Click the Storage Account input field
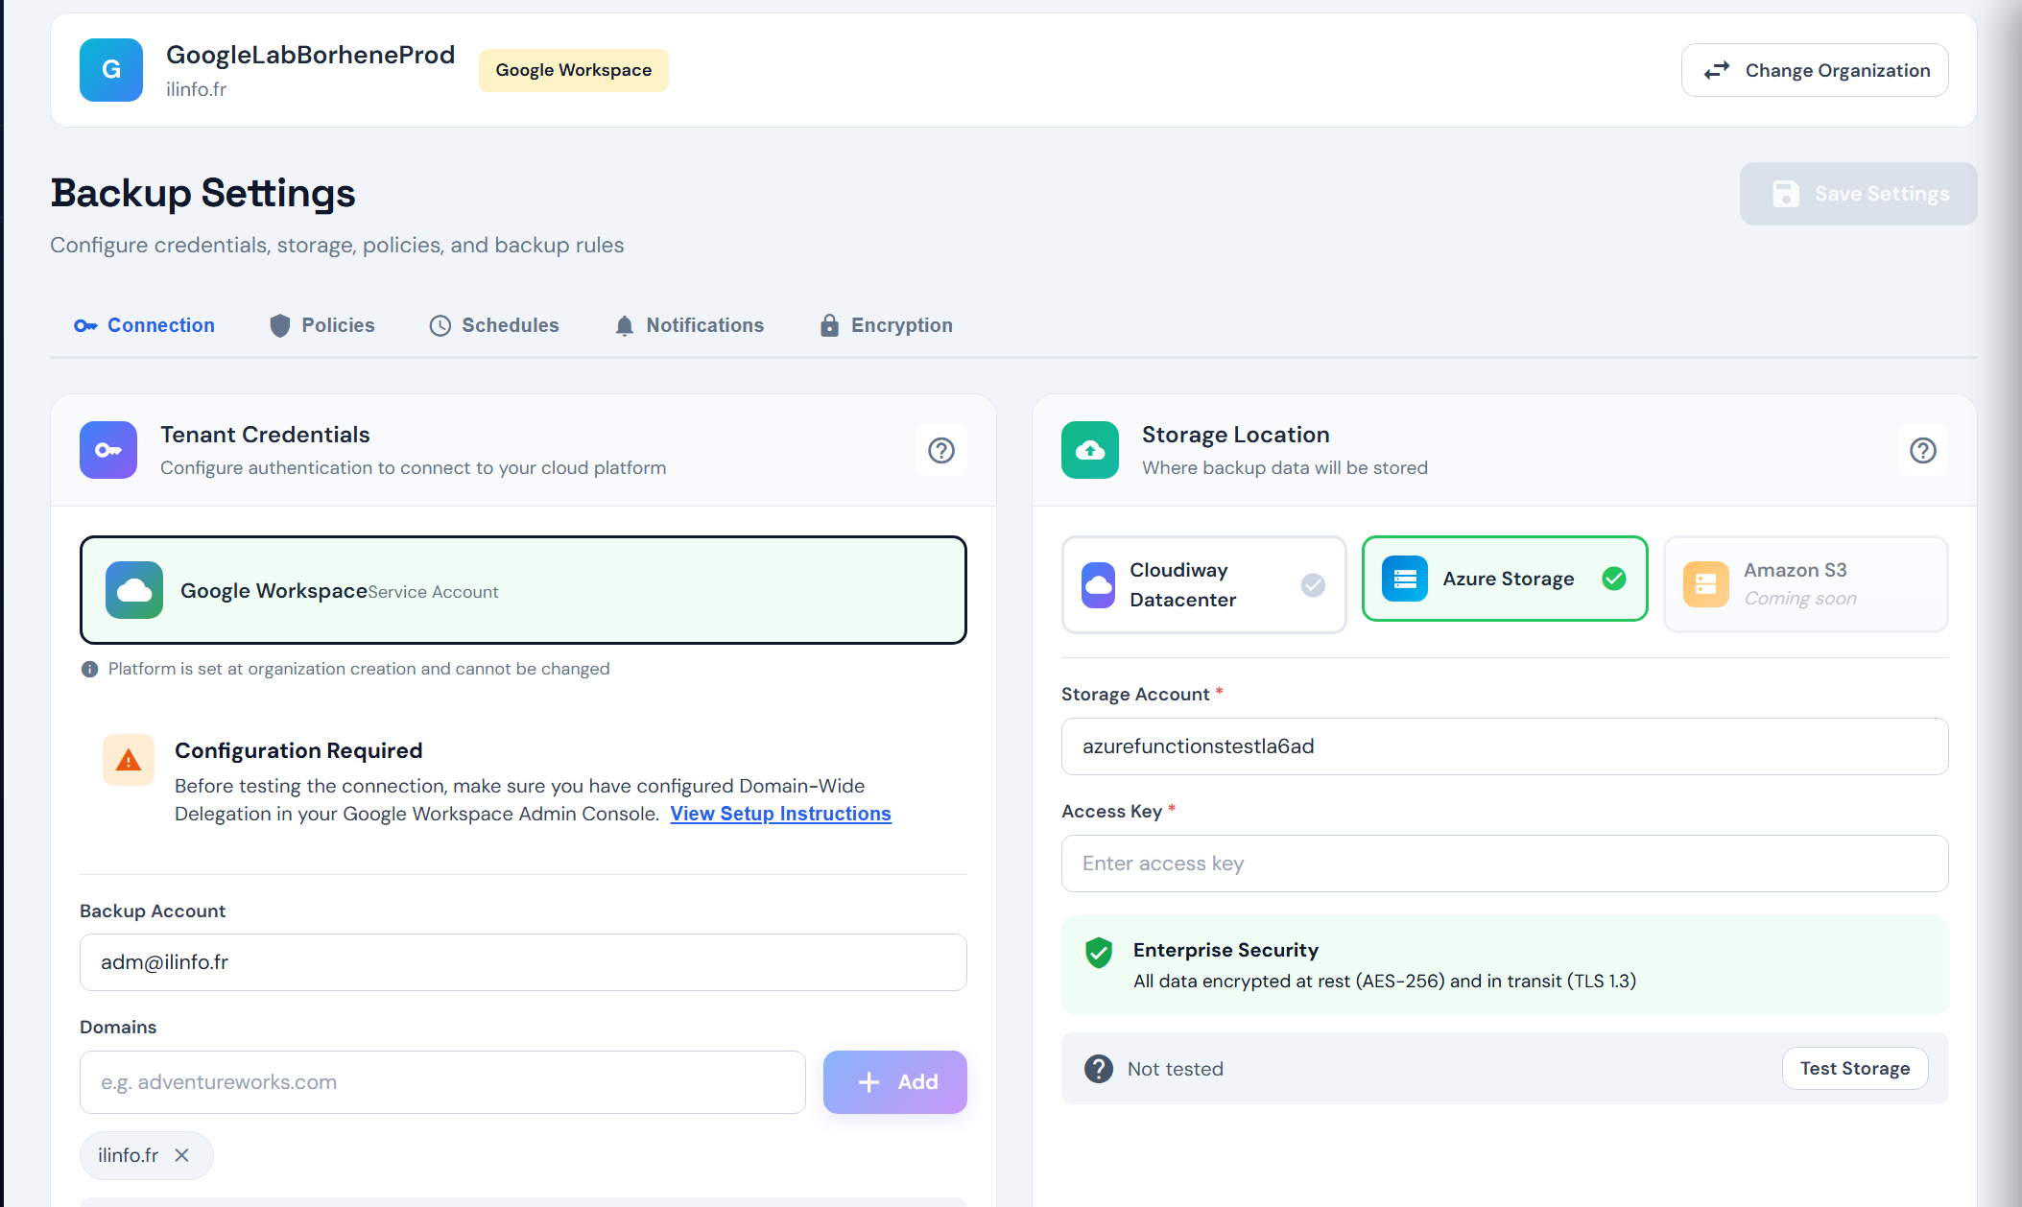 [1505, 746]
